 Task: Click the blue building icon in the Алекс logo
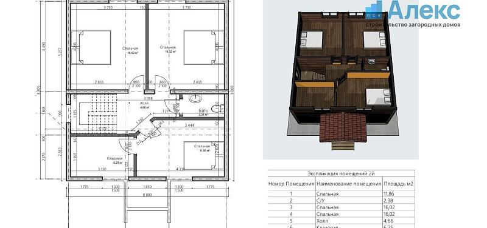coord(375,10)
